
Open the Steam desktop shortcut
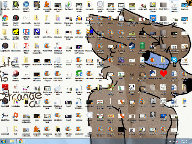click(x=132, y=46)
